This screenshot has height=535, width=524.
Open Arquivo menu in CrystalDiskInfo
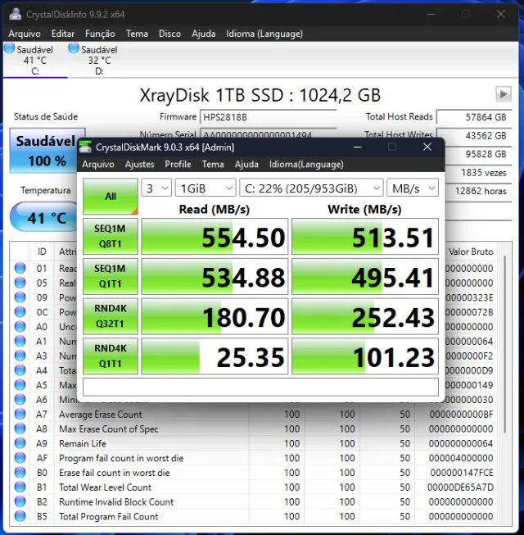25,34
